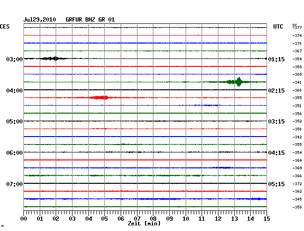Select the 02:15 UTC time label
Viewport: 304px width, 231px height.
click(276, 91)
